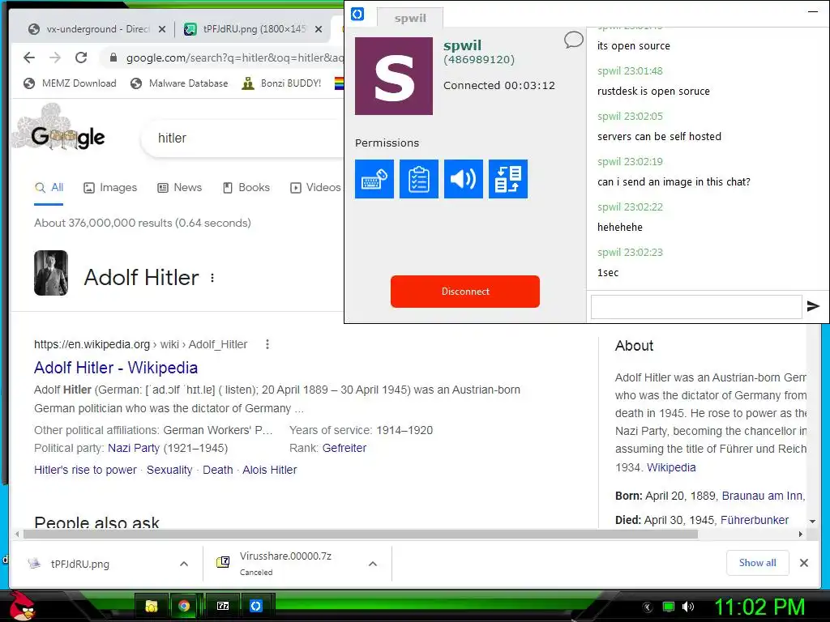
Task: Open Bonzi BUDDY! bookmark
Action: [281, 83]
